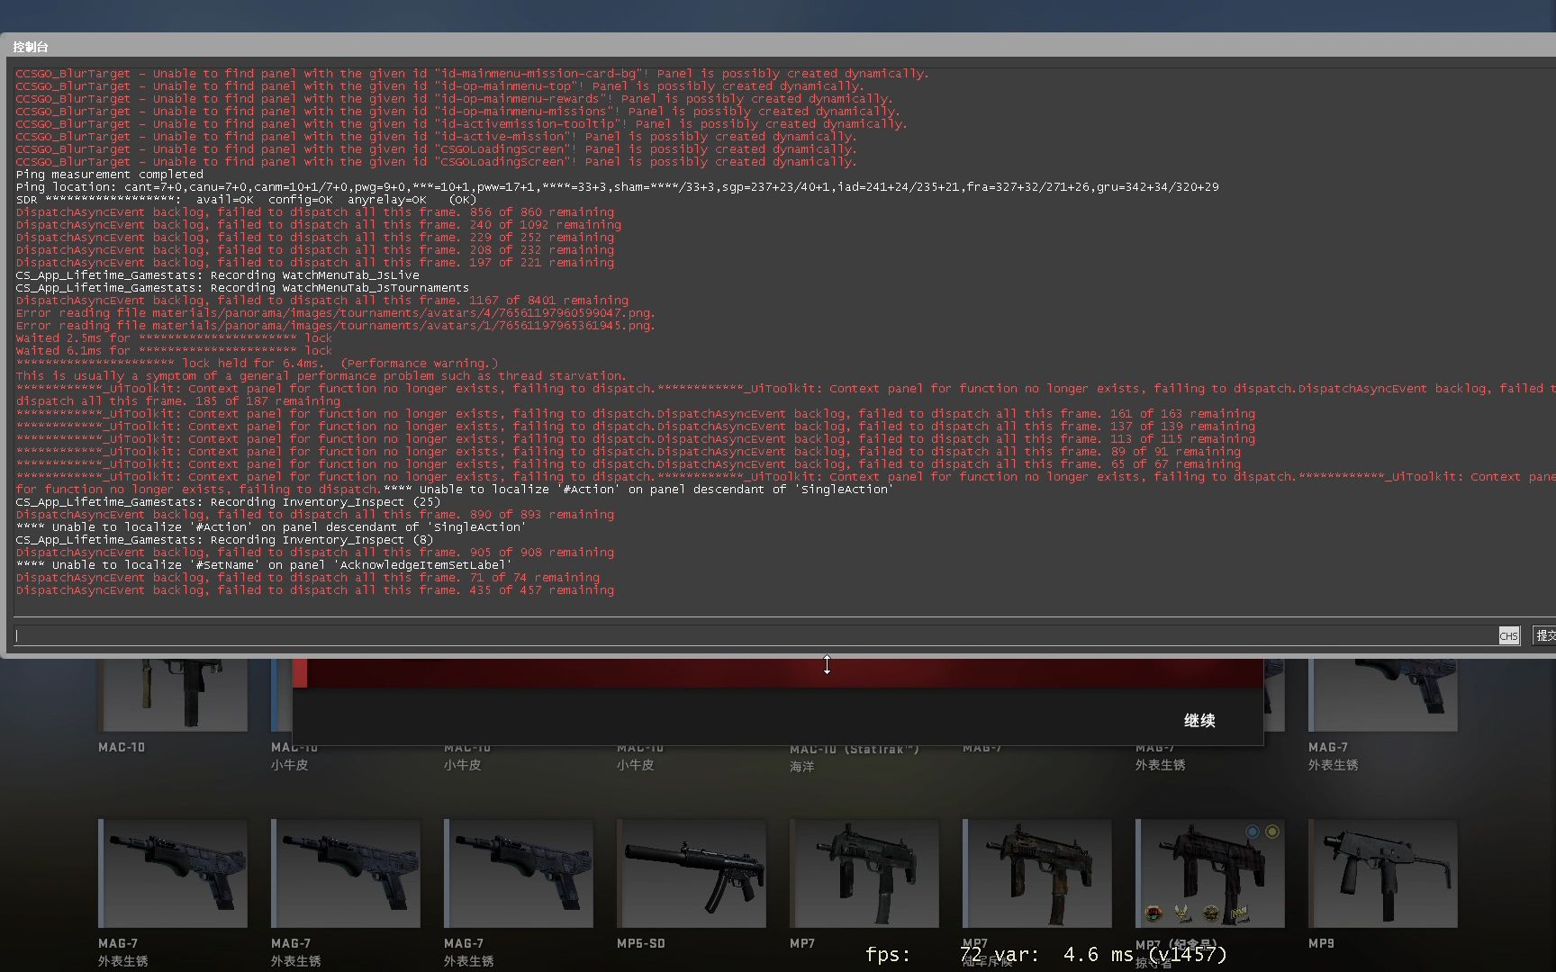This screenshot has width=1556, height=972.
Task: Click the '65 of 67 remaining' UiToolkit line
Action: [628, 464]
